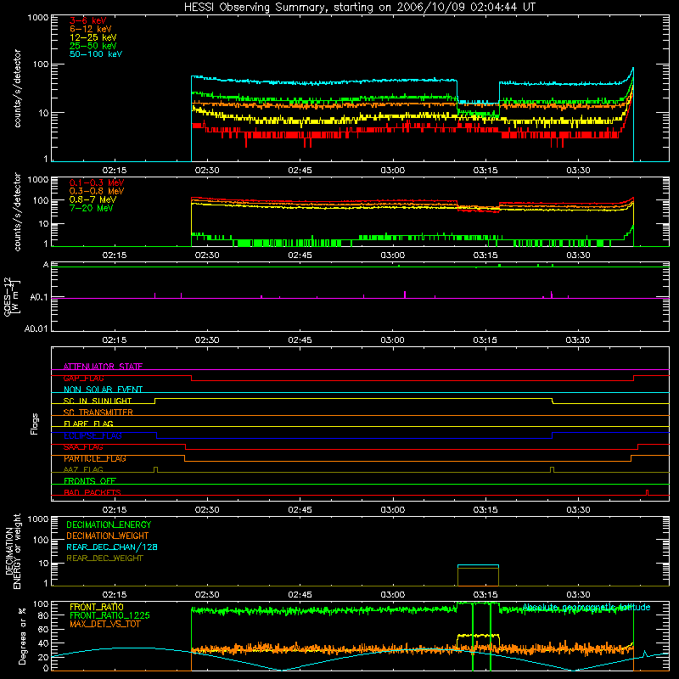Screen dimensions: 679x679
Task: Select the ECLIPSE_FLAG label
Action: [93, 435]
